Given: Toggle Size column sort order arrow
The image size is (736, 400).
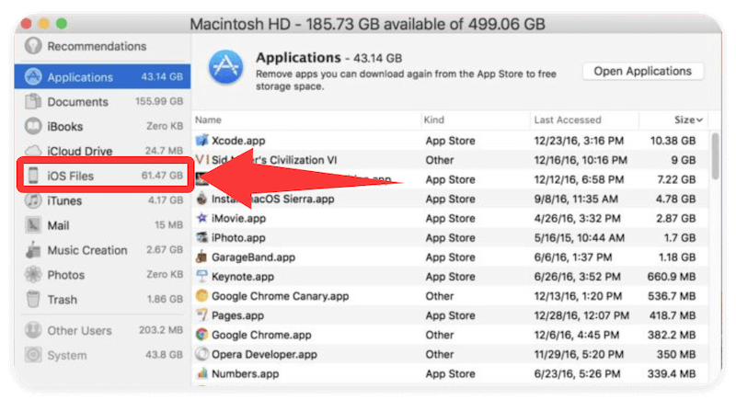Looking at the screenshot, I should (x=699, y=120).
